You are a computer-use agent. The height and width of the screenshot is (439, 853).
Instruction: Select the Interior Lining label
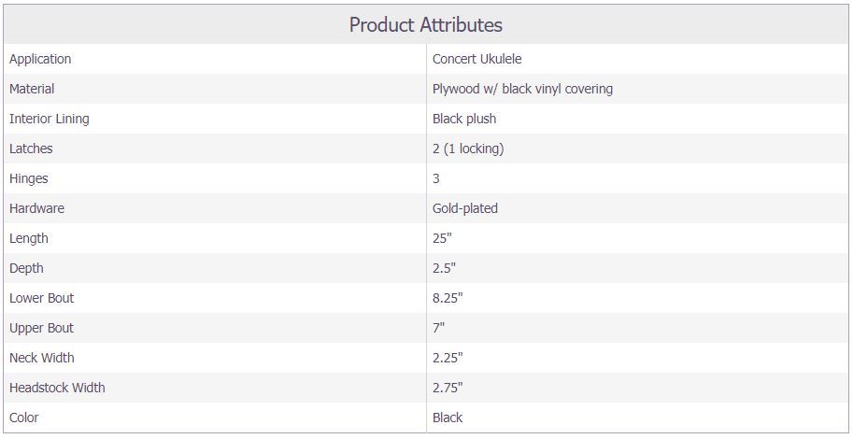[x=50, y=119]
